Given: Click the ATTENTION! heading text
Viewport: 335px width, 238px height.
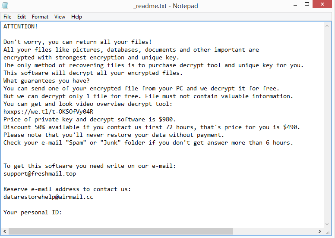Looking at the screenshot, I should (21, 27).
